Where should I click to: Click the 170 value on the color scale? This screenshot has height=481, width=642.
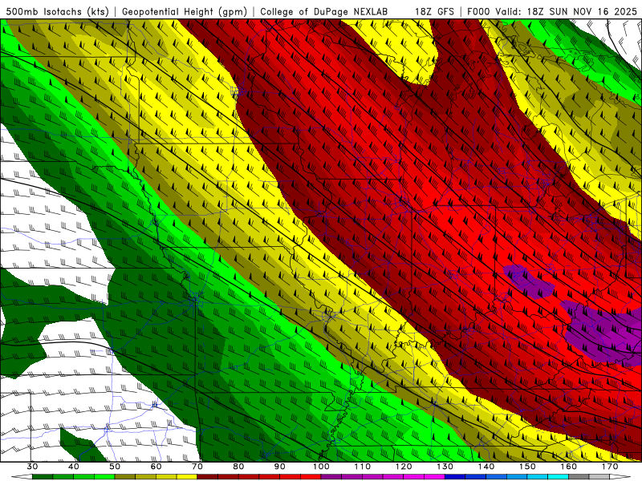[x=610, y=467]
